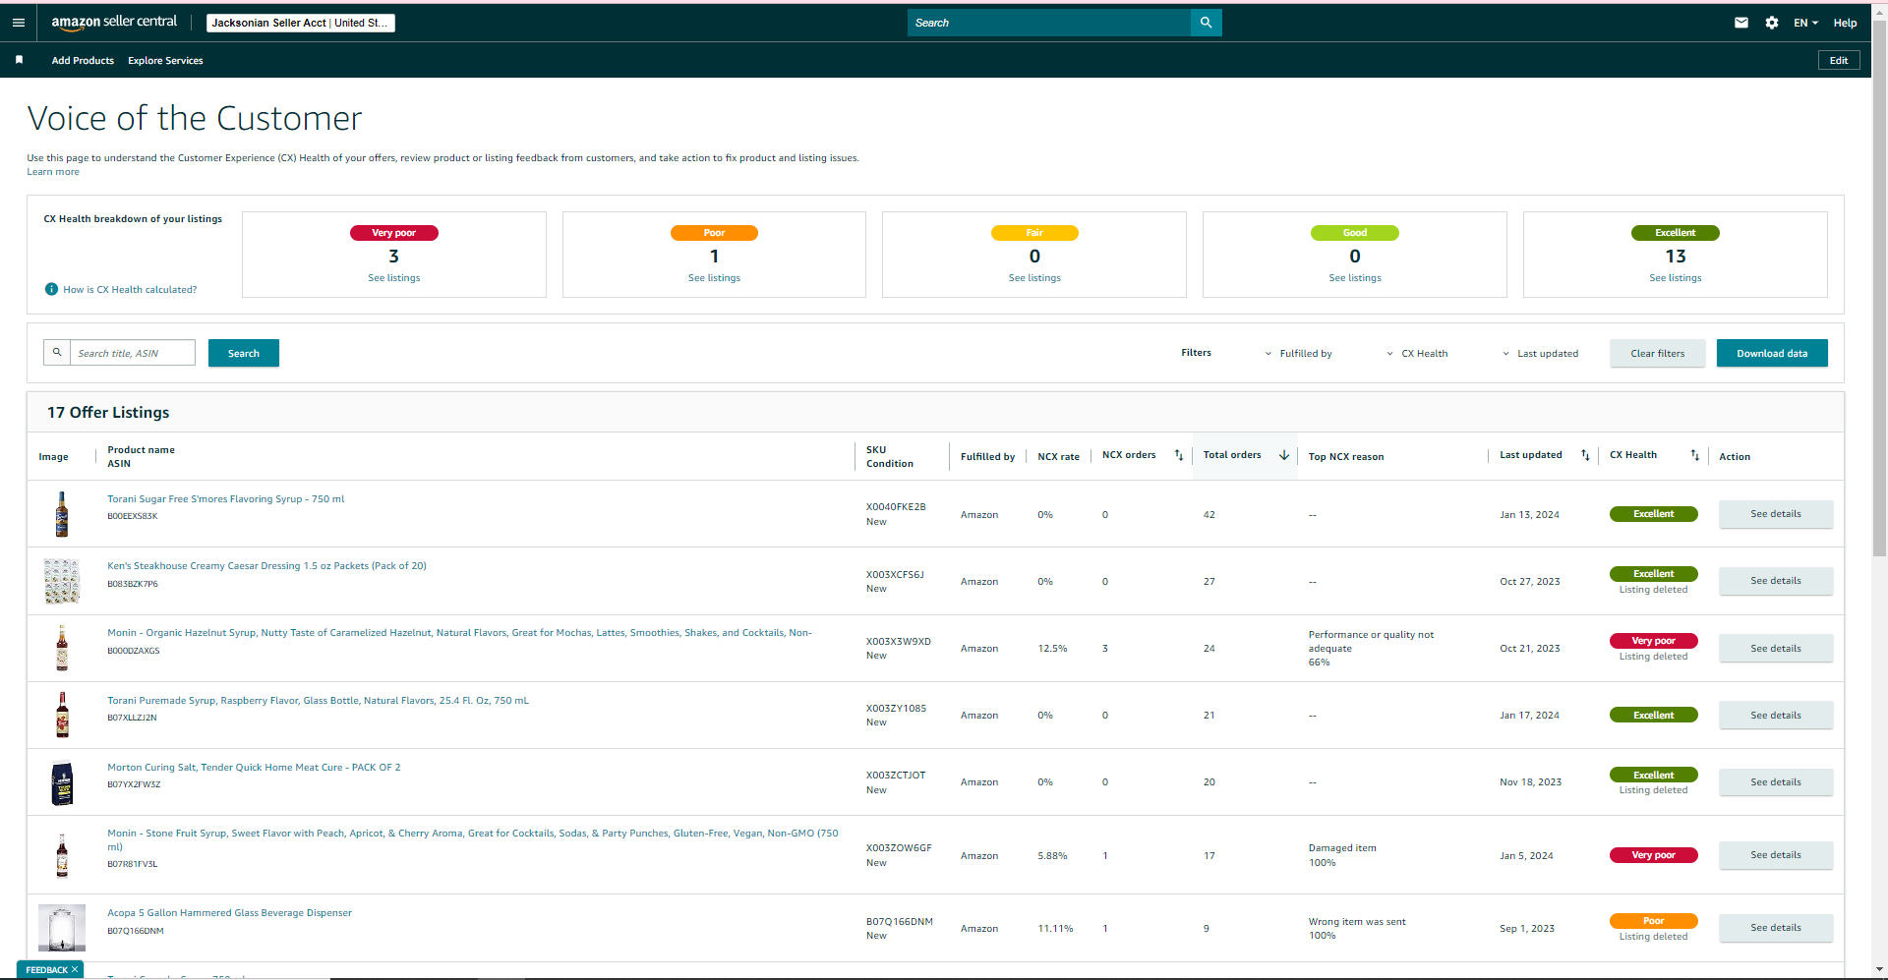Click the dark green Excellent badge in summary

pyautogui.click(x=1676, y=233)
